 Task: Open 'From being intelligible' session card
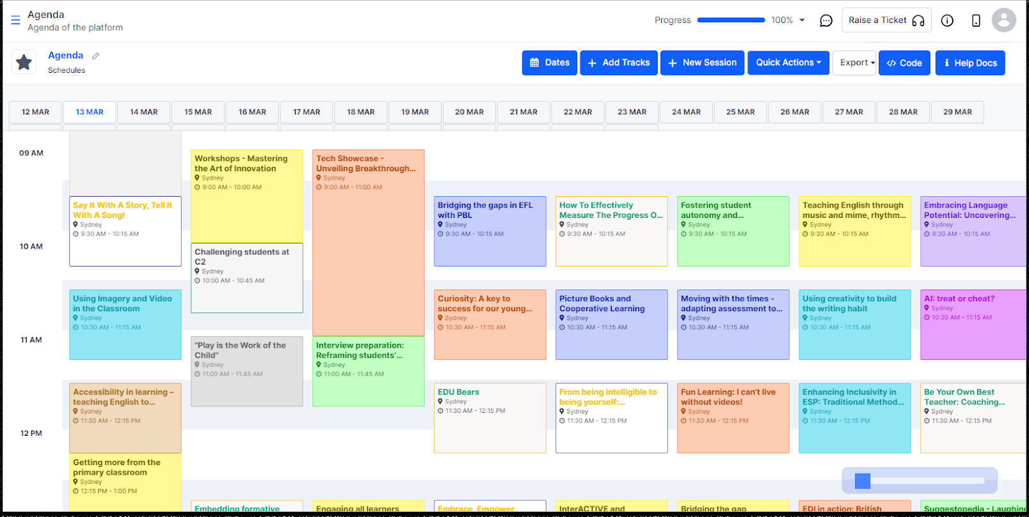[612, 418]
